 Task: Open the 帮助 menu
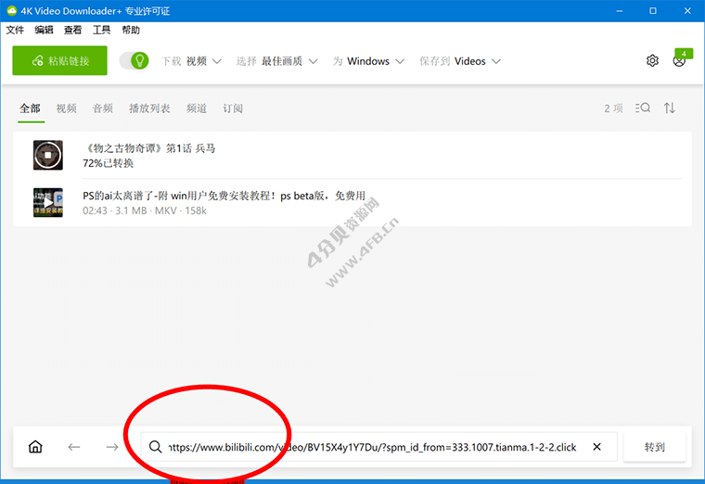(x=131, y=30)
